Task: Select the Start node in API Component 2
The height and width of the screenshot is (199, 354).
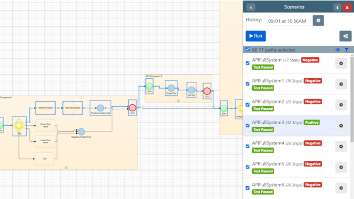Action: [x=149, y=86]
